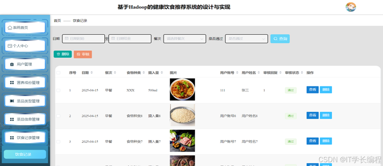Screen dimensions: 383x166
Task: Click the XXX food type cell
Action: 130,91
